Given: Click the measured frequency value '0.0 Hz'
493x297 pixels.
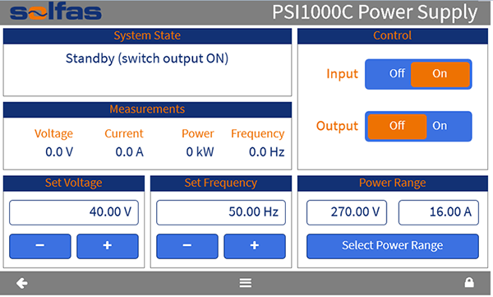Looking at the screenshot, I should [x=266, y=152].
